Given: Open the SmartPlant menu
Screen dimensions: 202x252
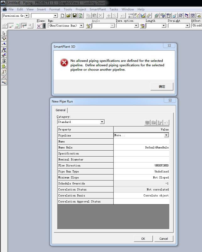Looking at the screenshot, I should (x=98, y=9).
